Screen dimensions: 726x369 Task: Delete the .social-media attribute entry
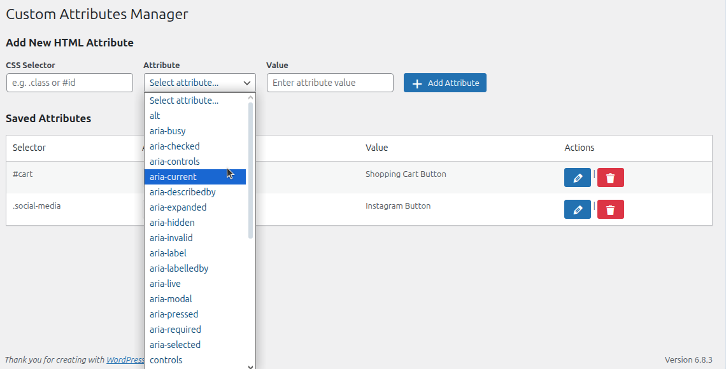click(610, 209)
